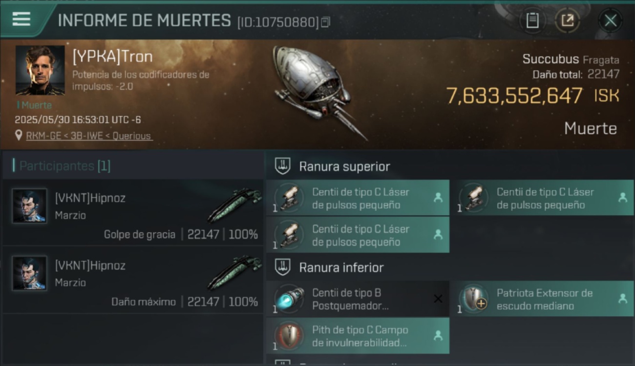
Task: Copy the kill report ID
Action: coord(326,22)
